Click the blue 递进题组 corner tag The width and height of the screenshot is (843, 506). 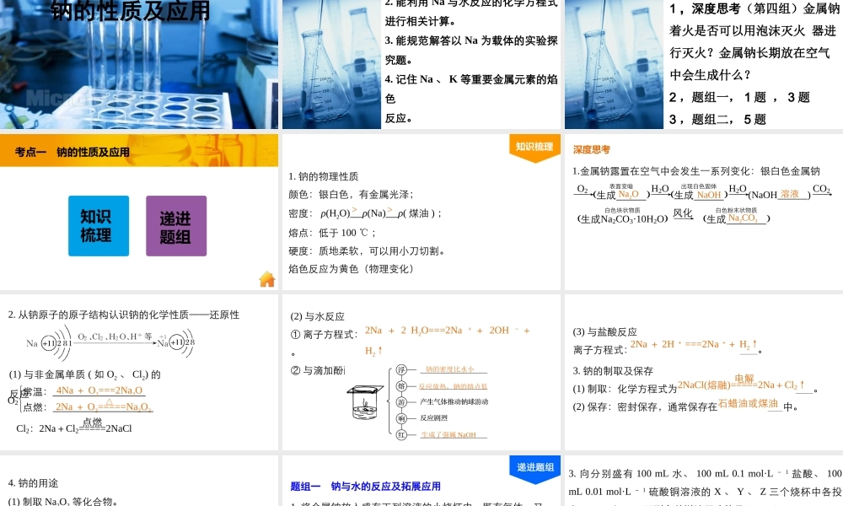click(x=534, y=468)
